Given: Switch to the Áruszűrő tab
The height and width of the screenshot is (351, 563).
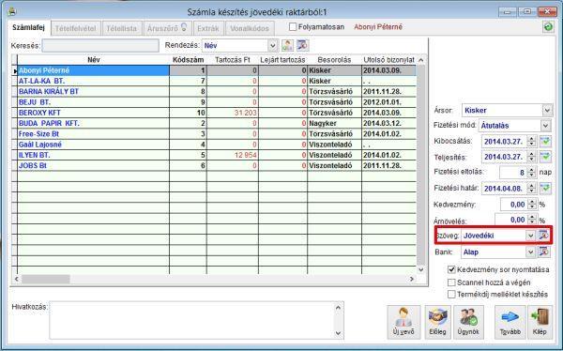Looking at the screenshot, I should tap(167, 28).
